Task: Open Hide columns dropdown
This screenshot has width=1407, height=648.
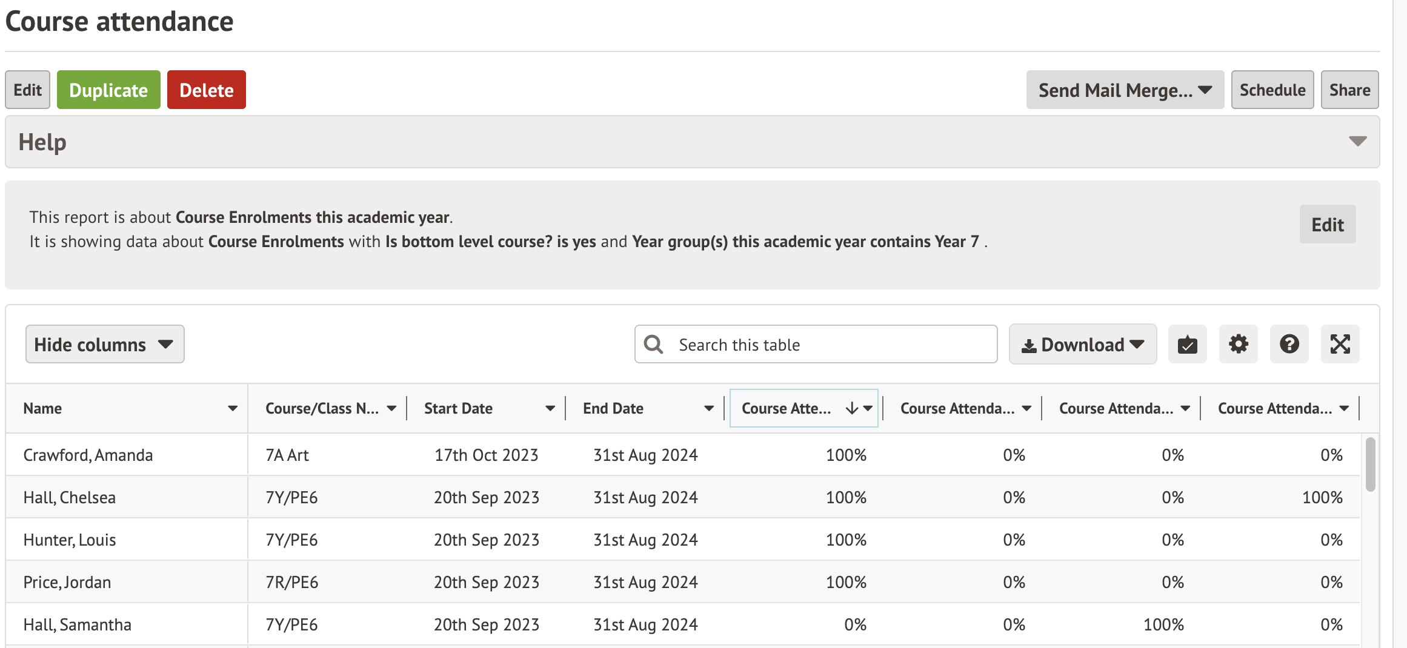Action: point(105,345)
